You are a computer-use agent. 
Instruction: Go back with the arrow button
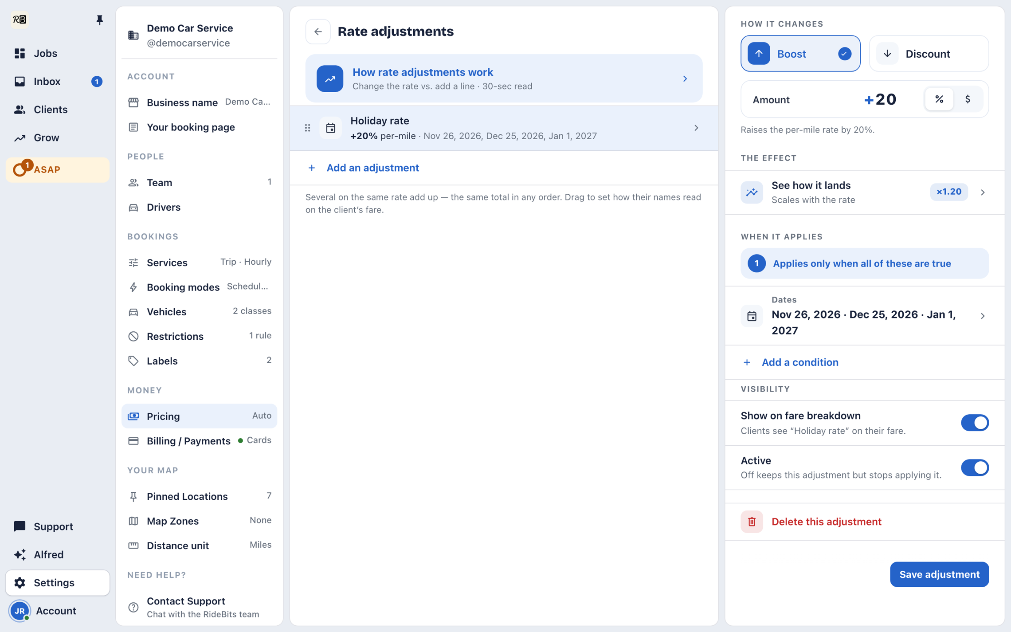[318, 31]
